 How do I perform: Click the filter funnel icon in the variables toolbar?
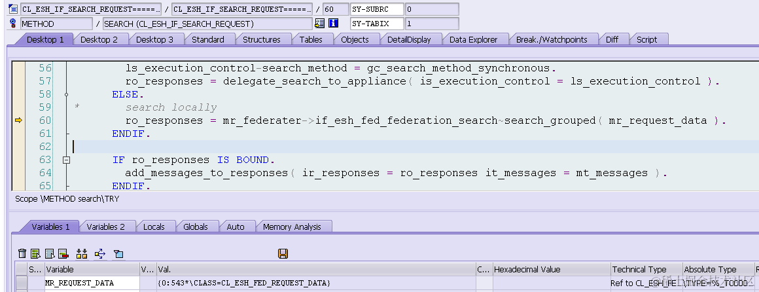coord(118,253)
